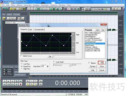This screenshot has height=96, width=126.
Task: Click the Rewind double-arrow button
Action: [9, 84]
